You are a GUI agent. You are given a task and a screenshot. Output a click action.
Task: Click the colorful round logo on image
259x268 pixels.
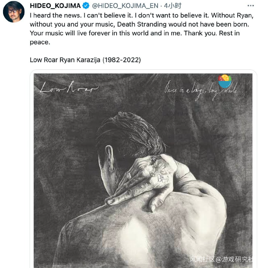pyautogui.click(x=225, y=81)
